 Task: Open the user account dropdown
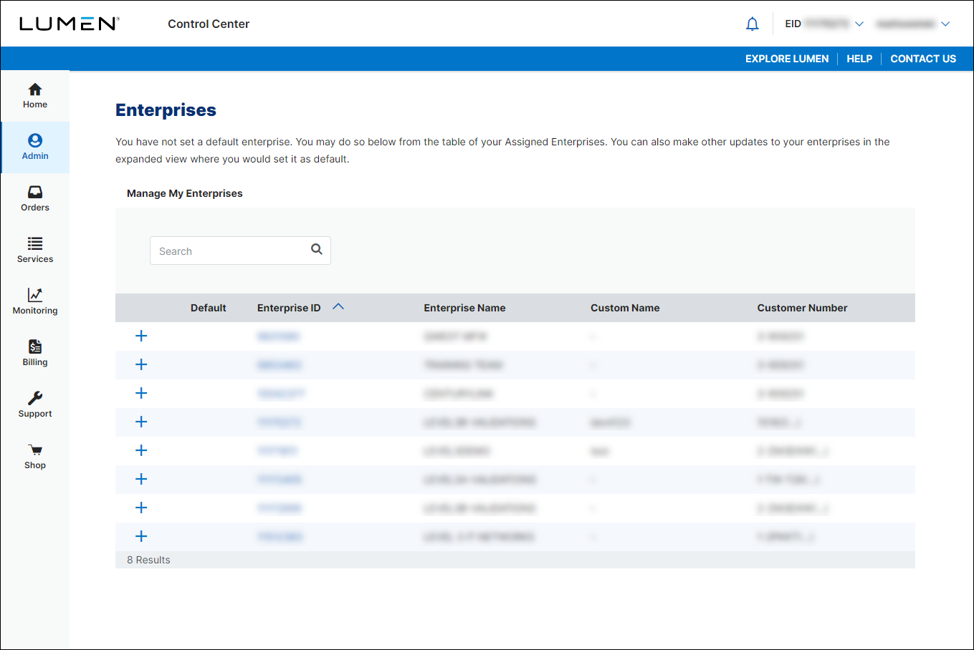point(912,24)
